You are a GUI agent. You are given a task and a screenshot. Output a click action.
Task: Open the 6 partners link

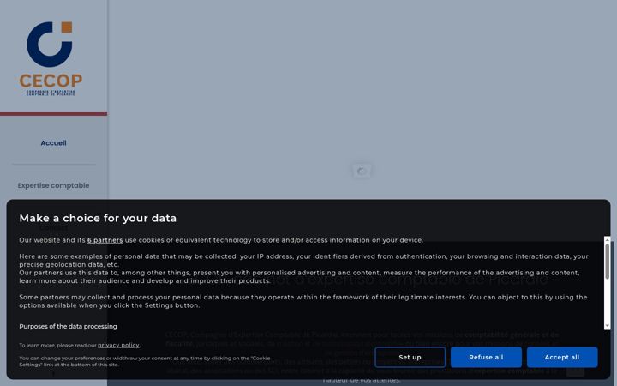pos(105,240)
